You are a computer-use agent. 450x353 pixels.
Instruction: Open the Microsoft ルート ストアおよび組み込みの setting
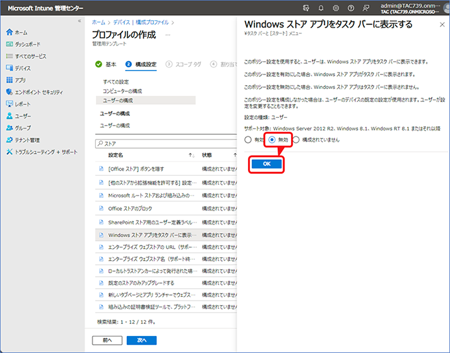click(x=151, y=195)
